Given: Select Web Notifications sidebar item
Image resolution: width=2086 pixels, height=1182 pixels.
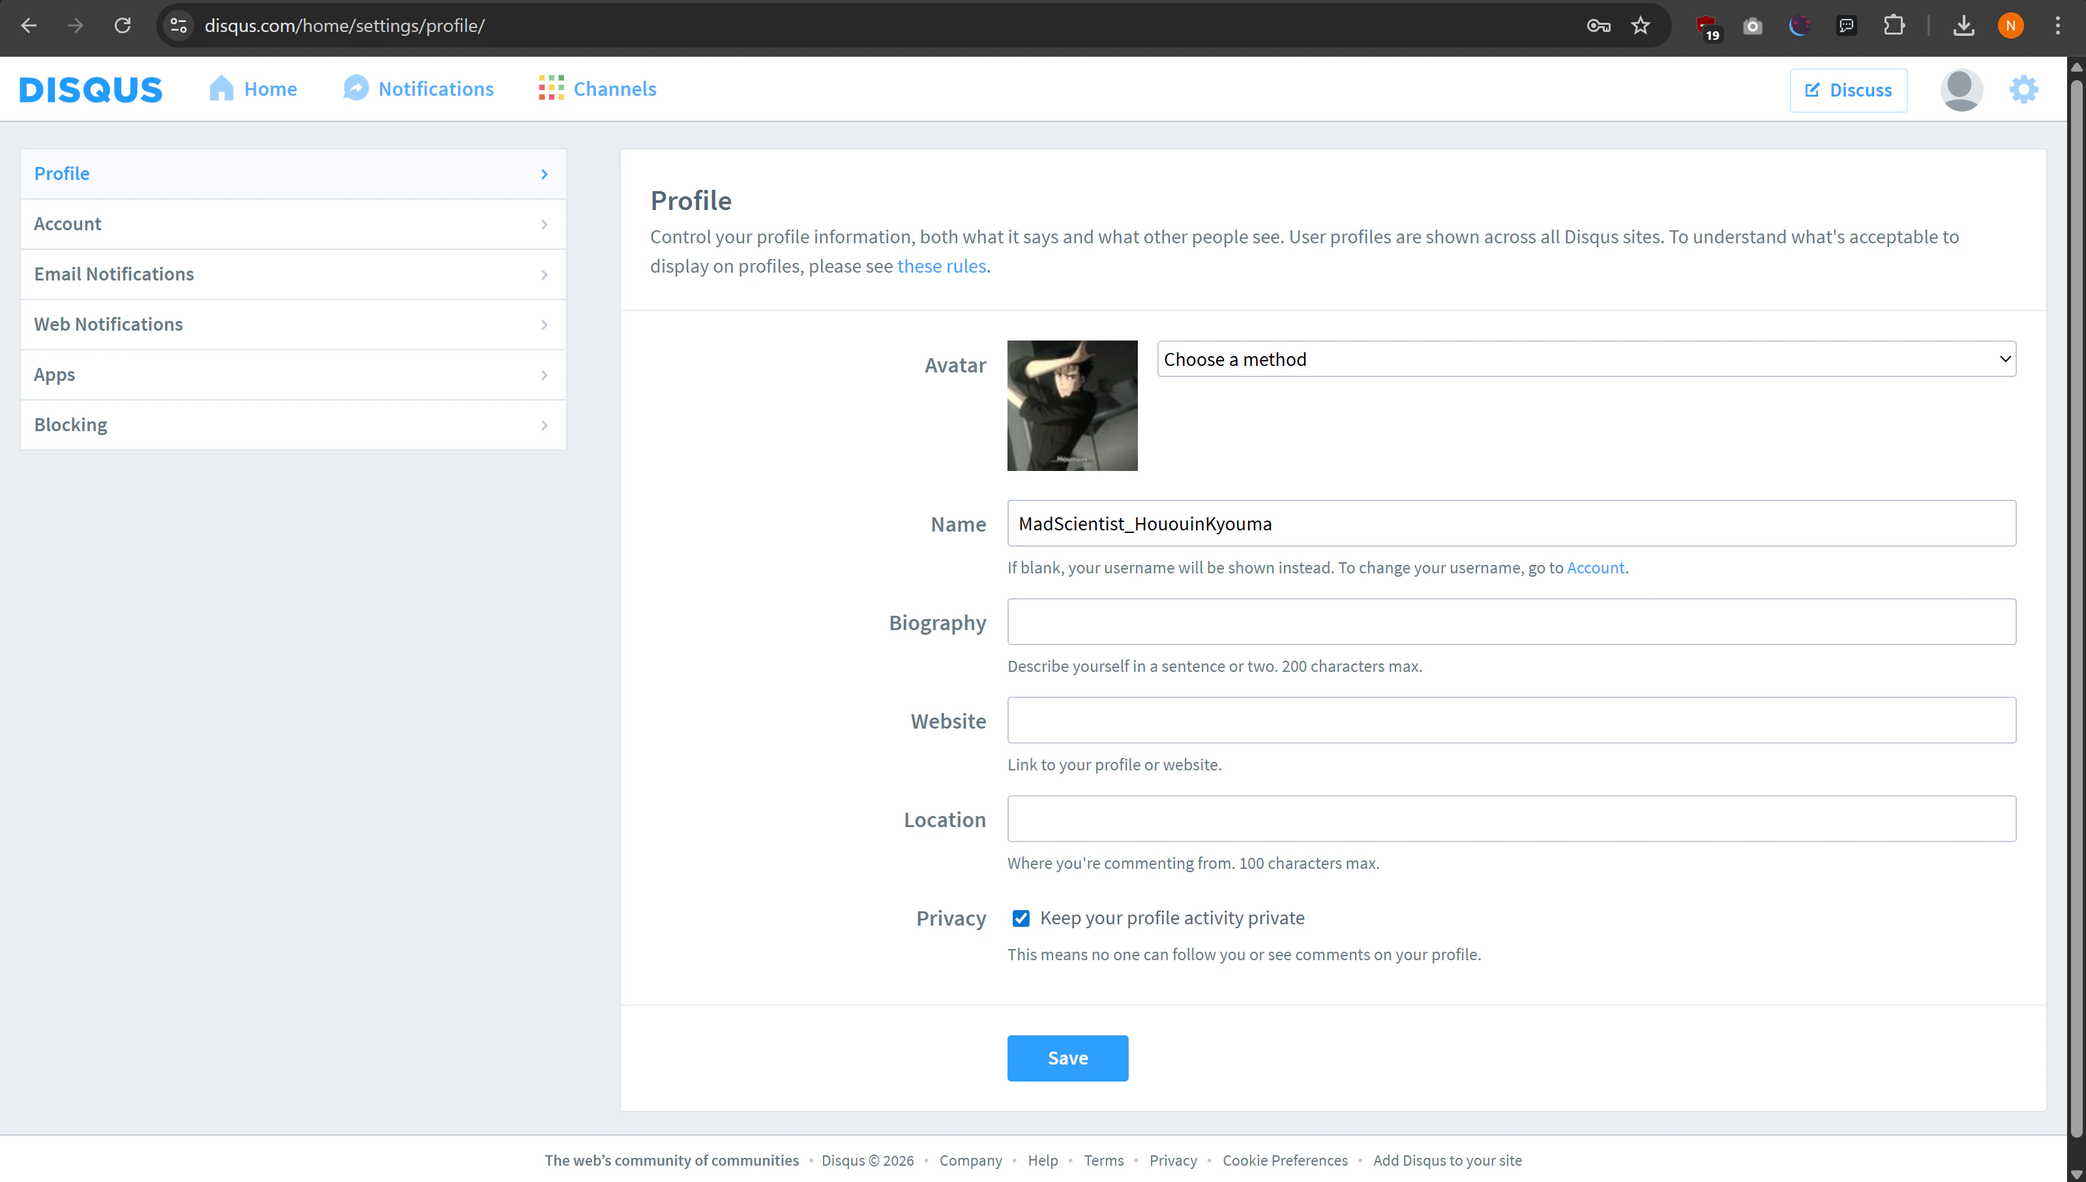Looking at the screenshot, I should [x=109, y=325].
